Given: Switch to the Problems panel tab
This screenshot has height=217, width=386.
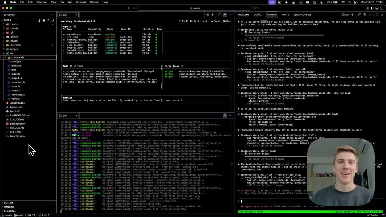Looking at the screenshot, I should (244, 15).
